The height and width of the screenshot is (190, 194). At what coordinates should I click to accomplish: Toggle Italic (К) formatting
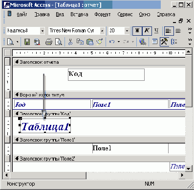147,31
